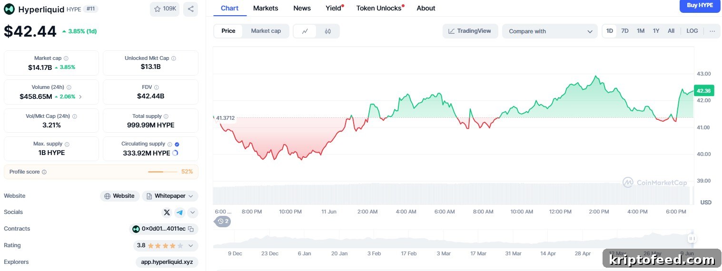Click the Hyperliquid logo icon
Screen dimensions: 722x271
(x=9, y=9)
